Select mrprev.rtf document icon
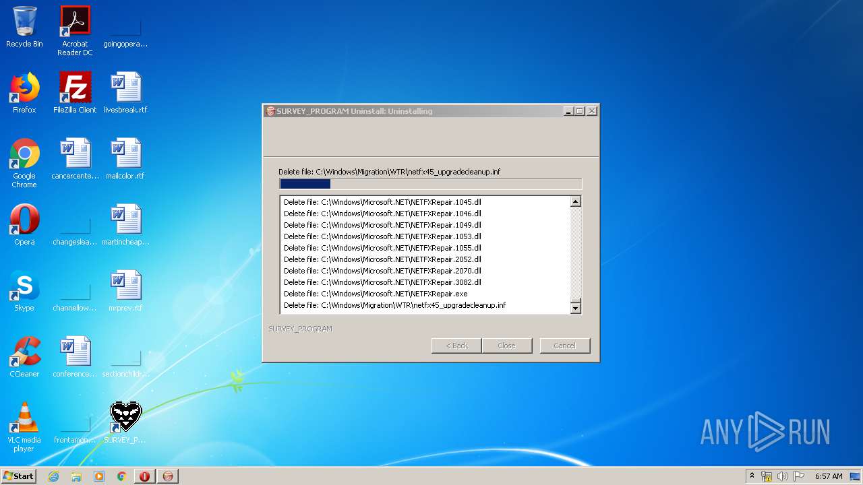The image size is (863, 485). click(x=125, y=291)
